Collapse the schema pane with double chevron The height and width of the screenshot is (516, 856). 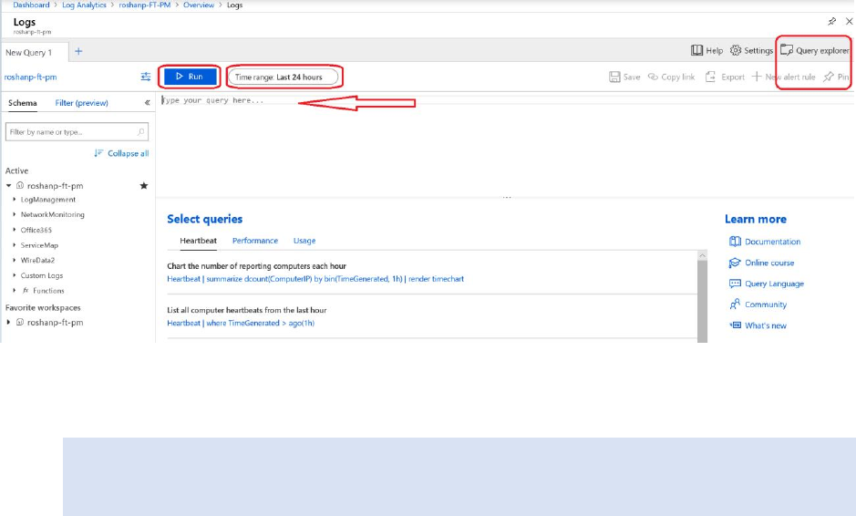tap(147, 103)
